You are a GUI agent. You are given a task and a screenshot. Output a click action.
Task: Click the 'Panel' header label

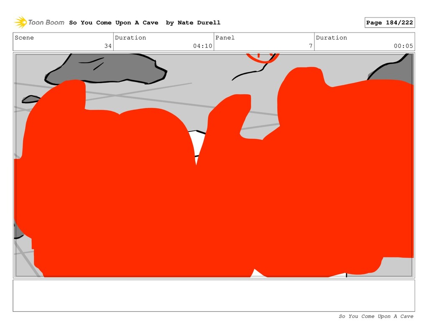coord(225,38)
